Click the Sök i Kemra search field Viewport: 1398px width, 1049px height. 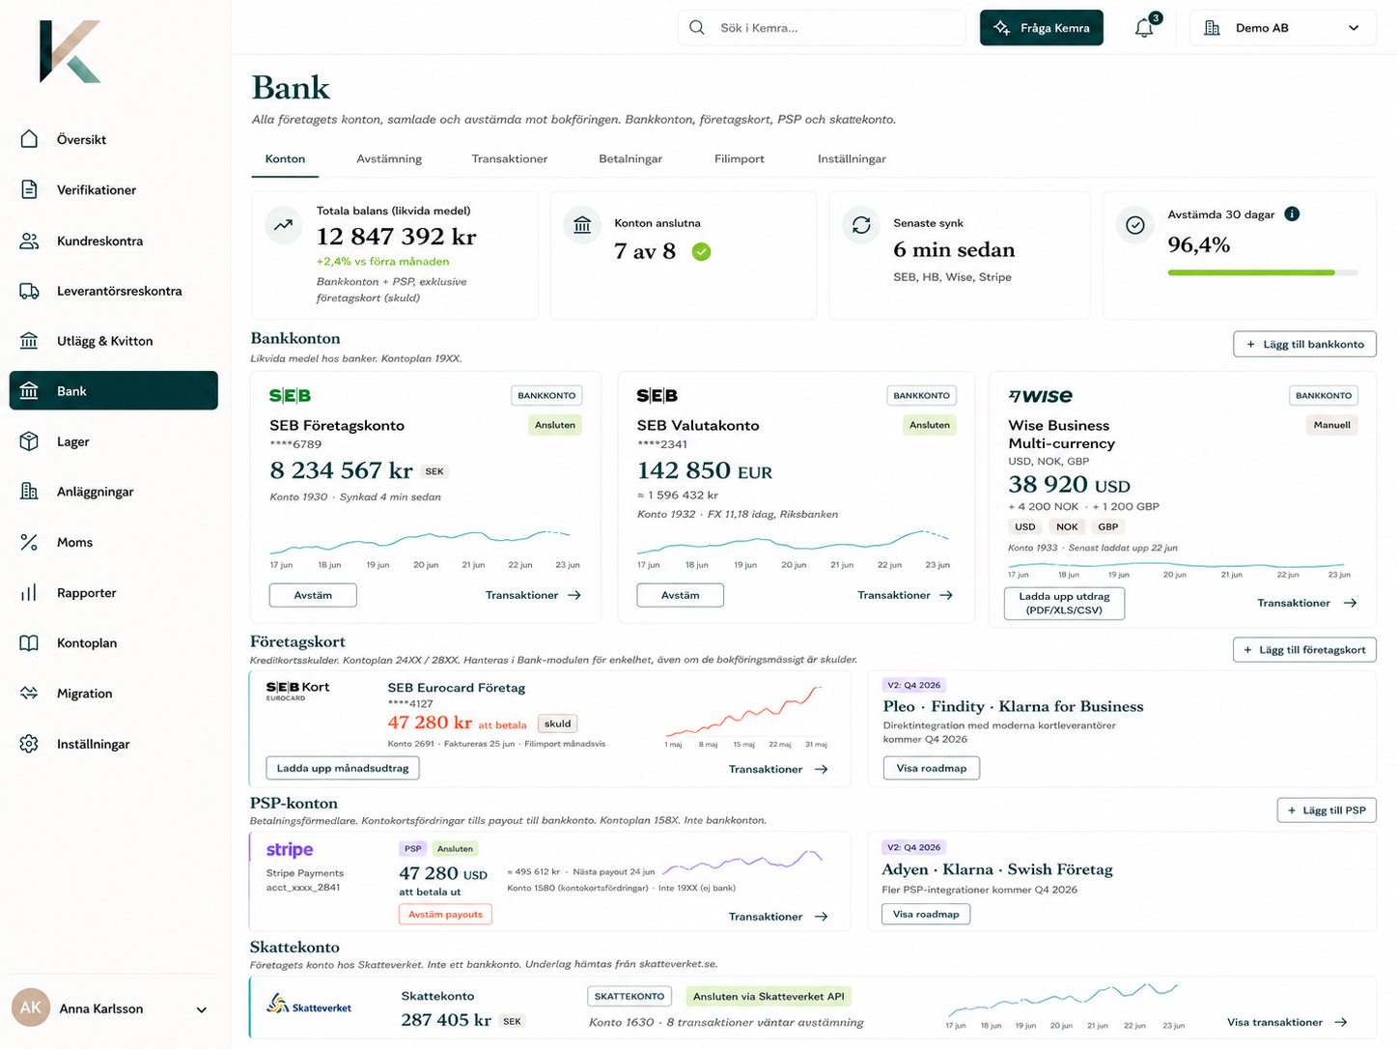(822, 28)
